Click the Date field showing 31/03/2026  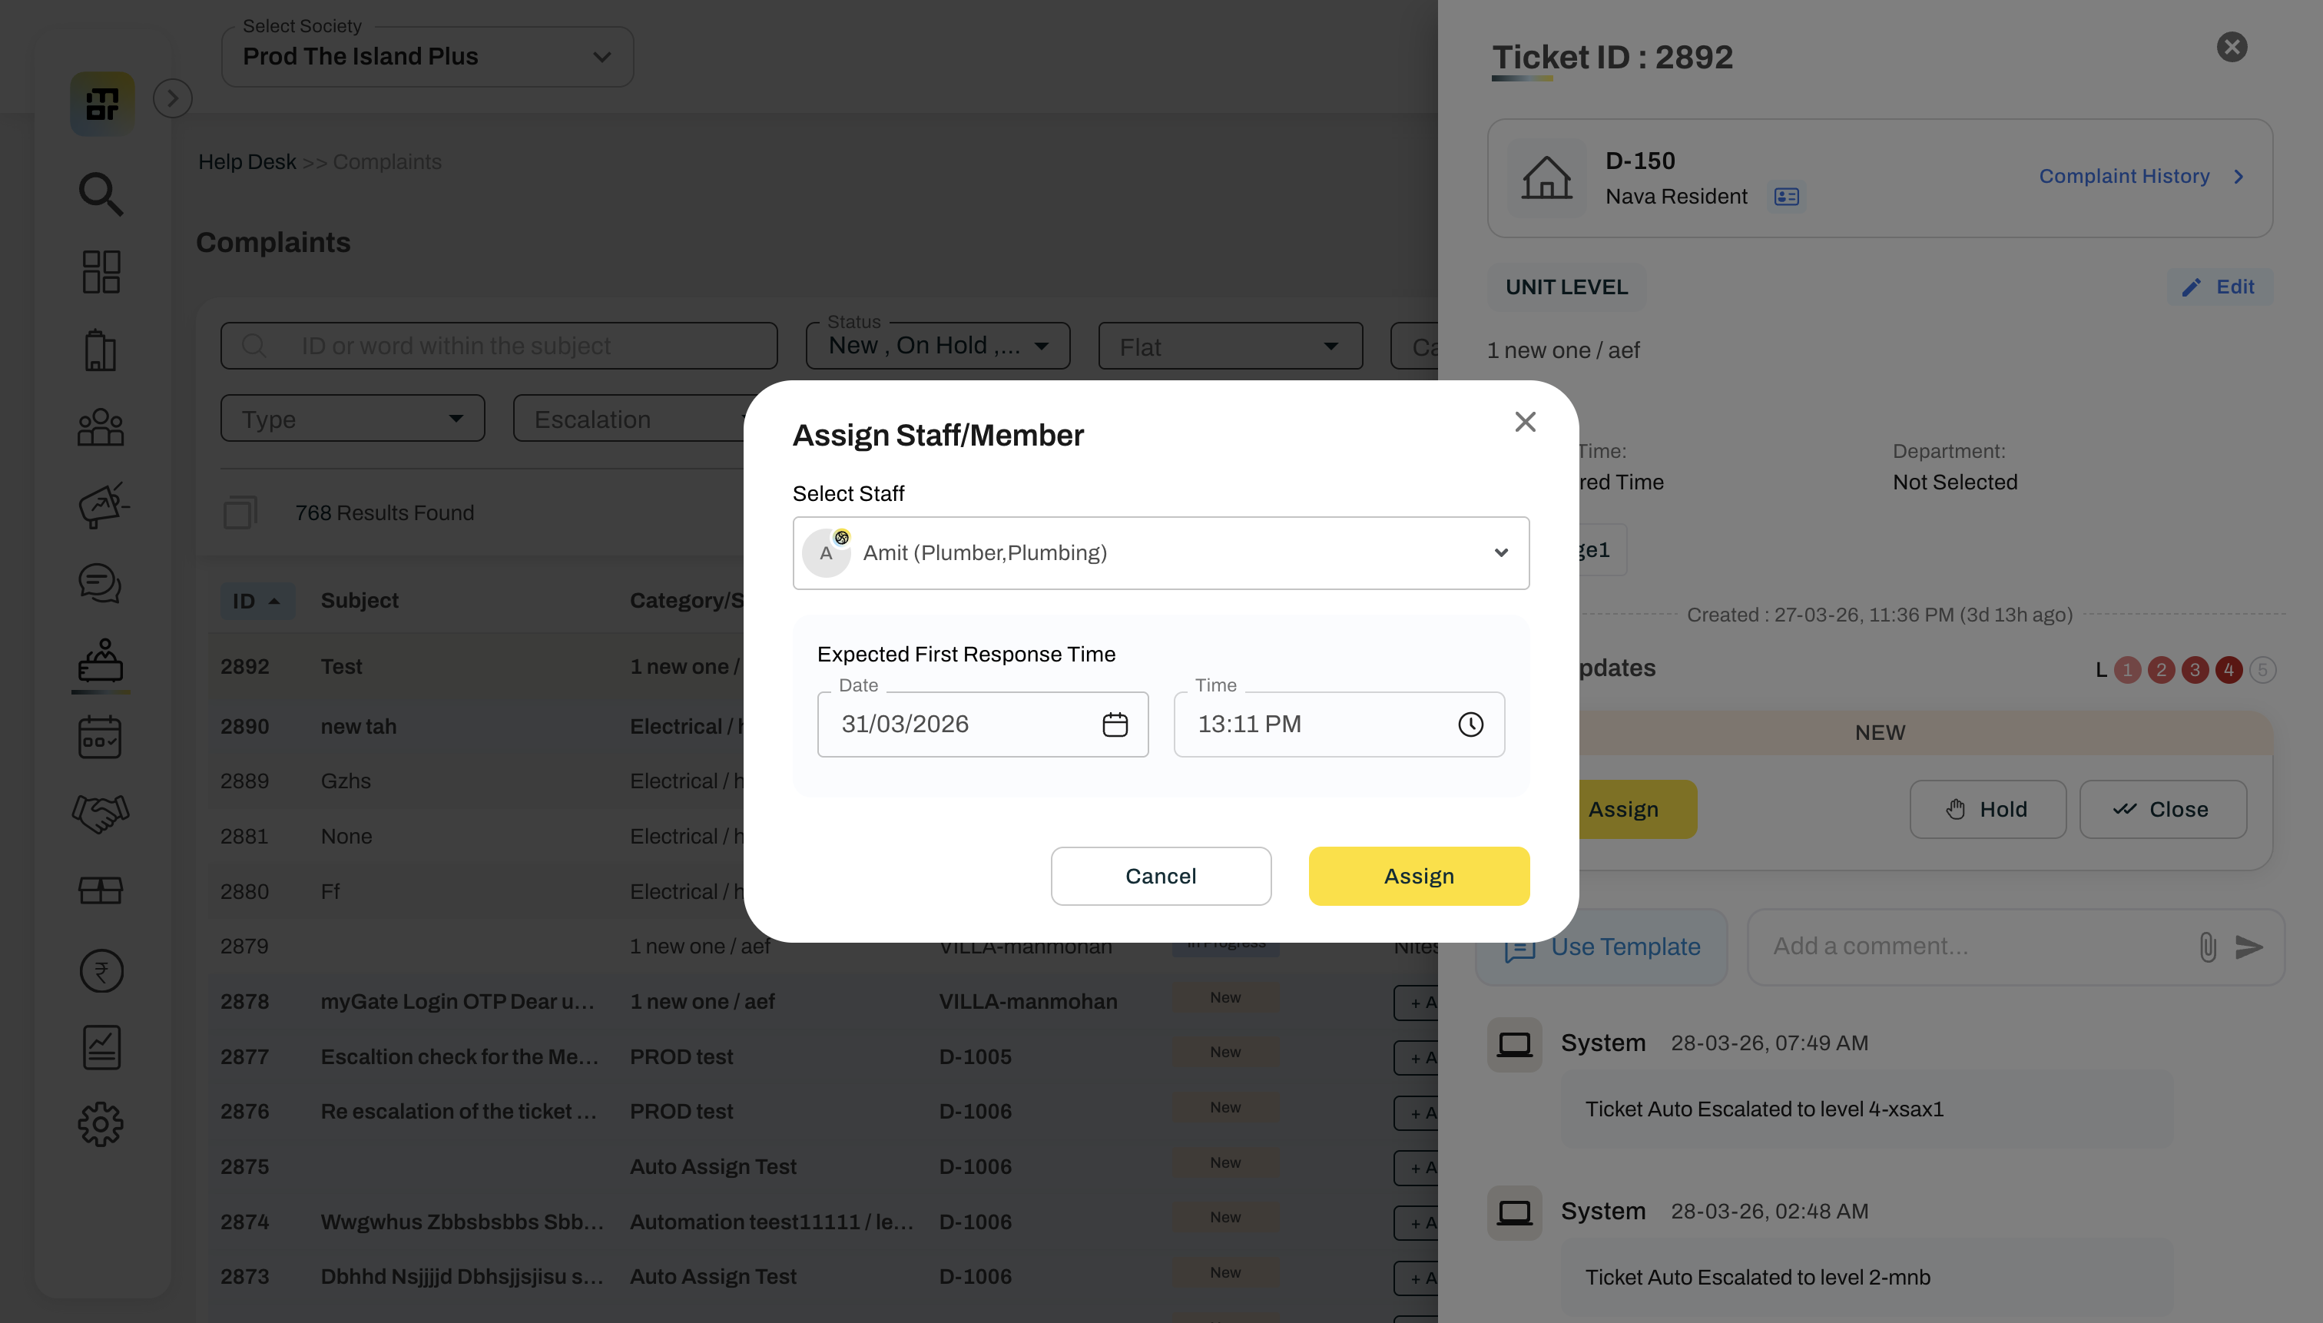coord(983,724)
